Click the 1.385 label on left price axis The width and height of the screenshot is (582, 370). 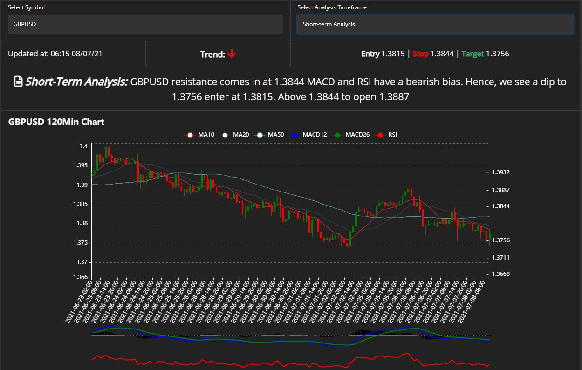(x=81, y=204)
